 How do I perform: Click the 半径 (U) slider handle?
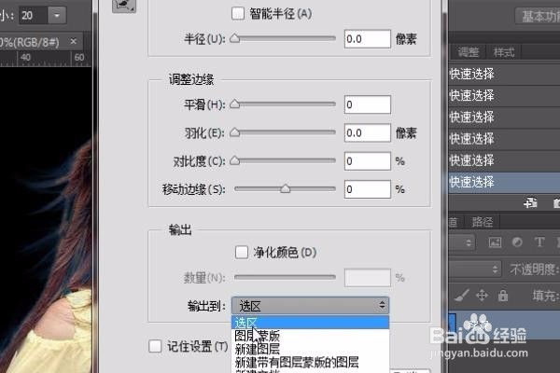click(x=234, y=38)
